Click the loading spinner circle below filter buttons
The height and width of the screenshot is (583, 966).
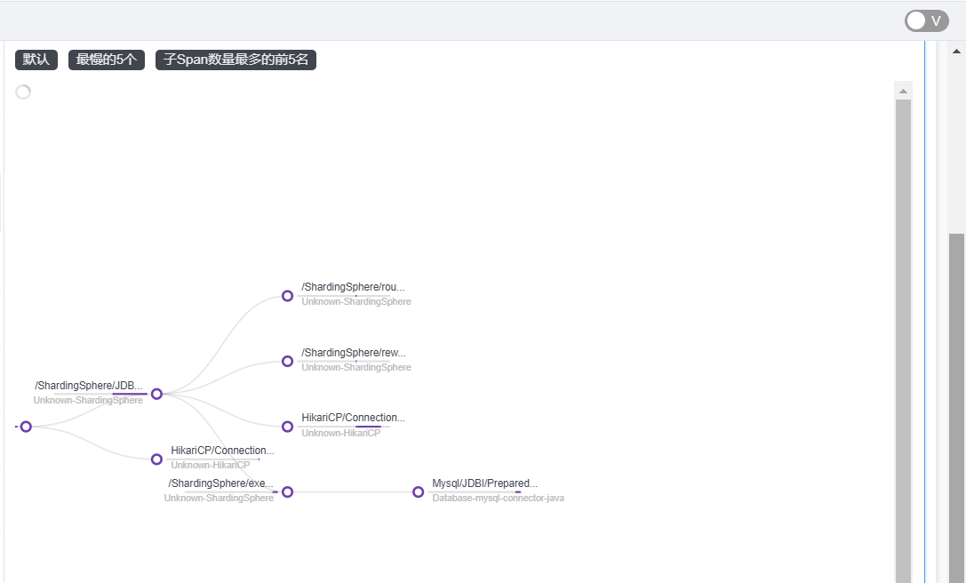point(23,91)
